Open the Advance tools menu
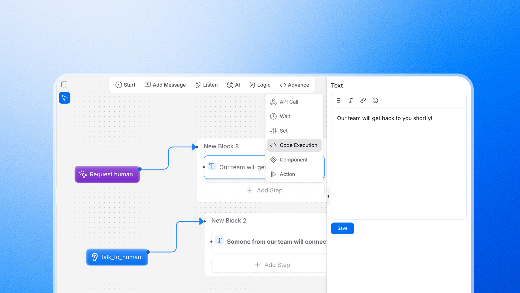 pyautogui.click(x=294, y=85)
